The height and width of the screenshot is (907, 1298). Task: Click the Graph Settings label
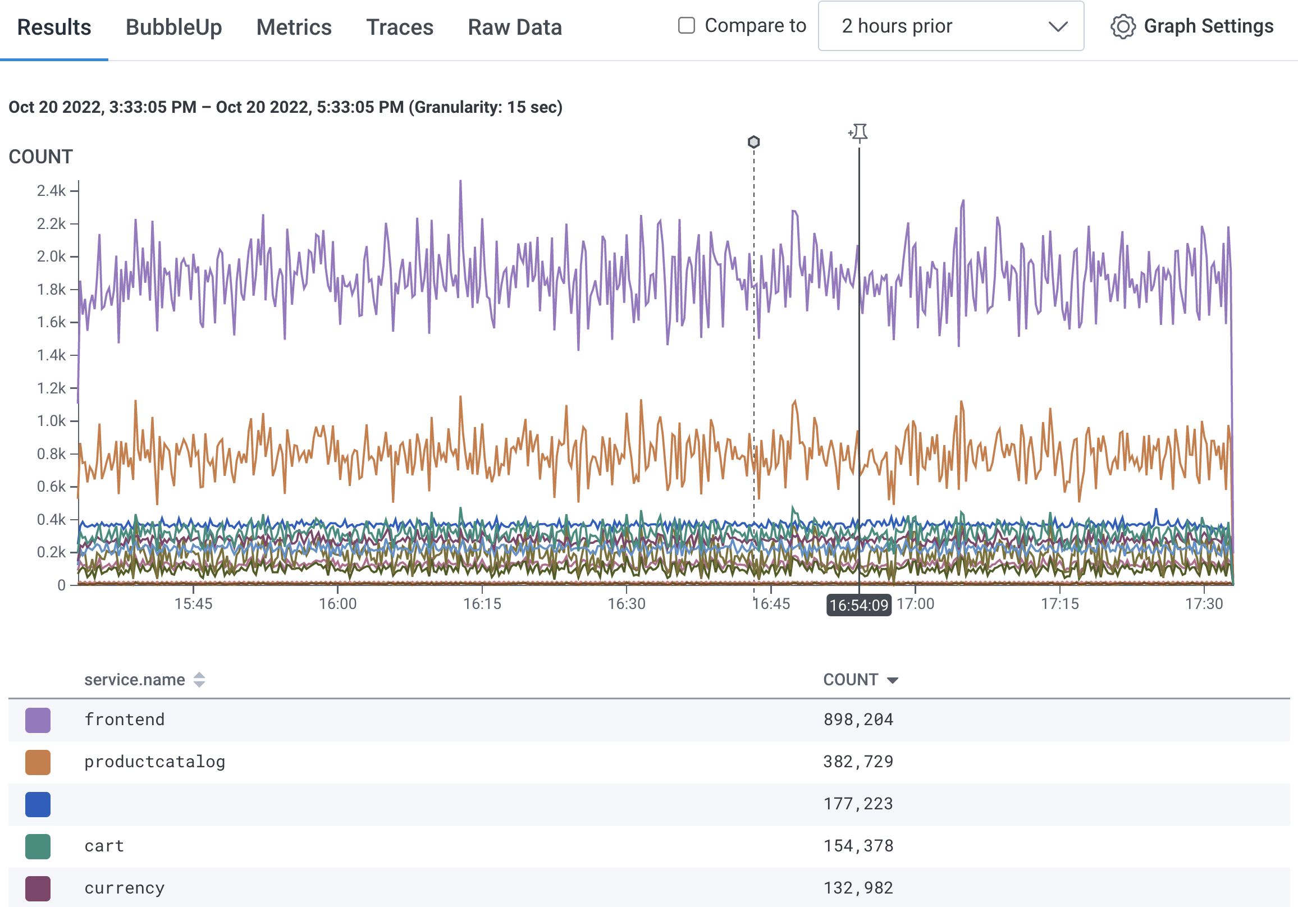click(x=1209, y=26)
